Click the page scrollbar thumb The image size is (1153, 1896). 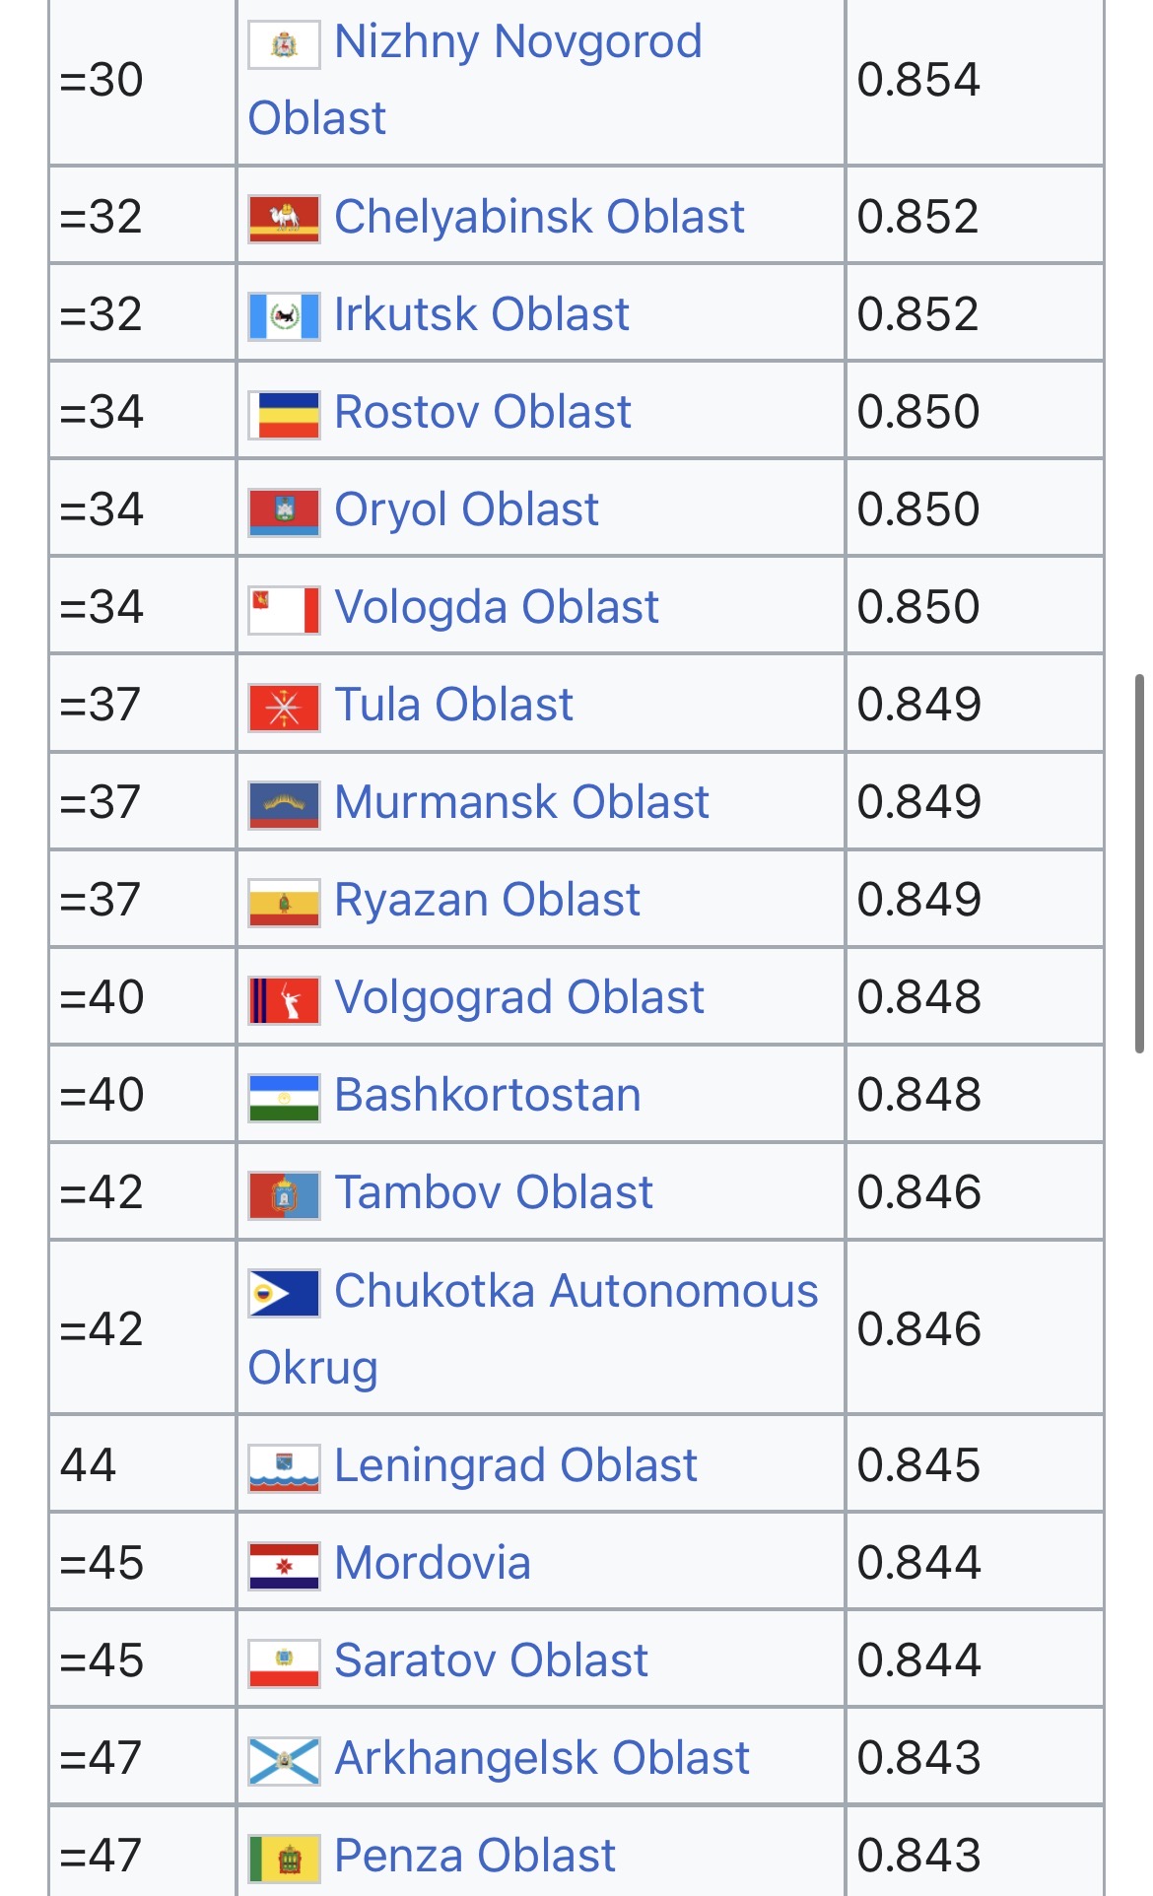(x=1139, y=864)
